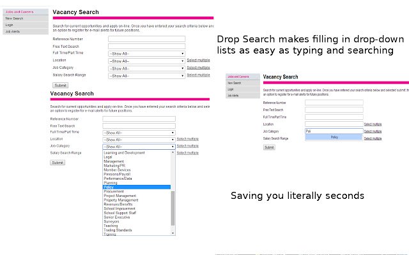The width and height of the screenshot is (409, 255).
Task: Submit the top Vacancy Search form
Action: [x=61, y=85]
